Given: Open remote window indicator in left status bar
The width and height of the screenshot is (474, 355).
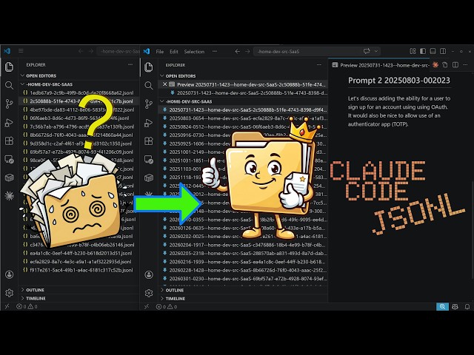Looking at the screenshot, I should click(x=7, y=306).
